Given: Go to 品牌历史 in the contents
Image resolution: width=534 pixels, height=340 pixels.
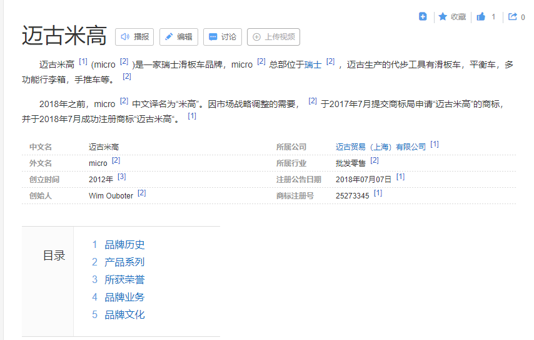Looking at the screenshot, I should click(124, 245).
